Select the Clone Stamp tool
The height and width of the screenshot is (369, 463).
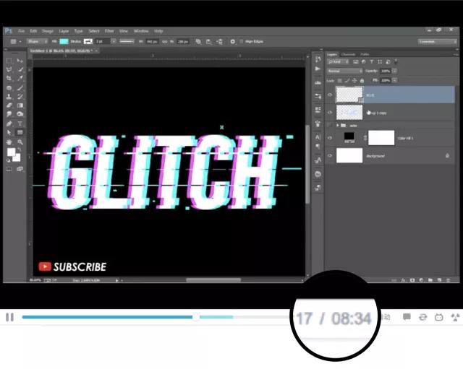(x=9, y=97)
